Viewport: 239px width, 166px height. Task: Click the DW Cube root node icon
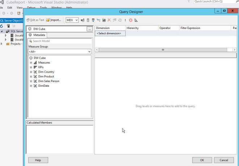tap(31, 58)
